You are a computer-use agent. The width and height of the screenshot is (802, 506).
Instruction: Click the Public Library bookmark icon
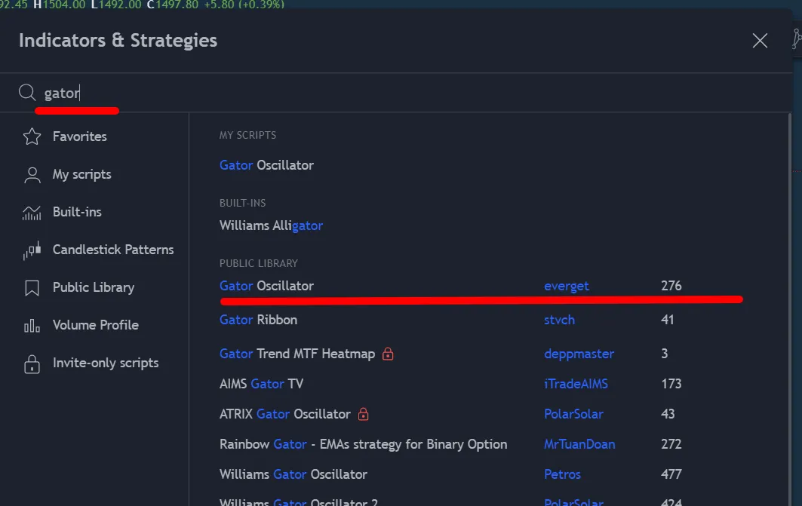tap(32, 288)
